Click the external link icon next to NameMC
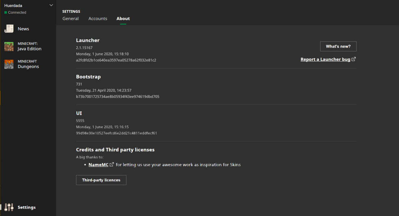This screenshot has width=399, height=216. (112, 164)
